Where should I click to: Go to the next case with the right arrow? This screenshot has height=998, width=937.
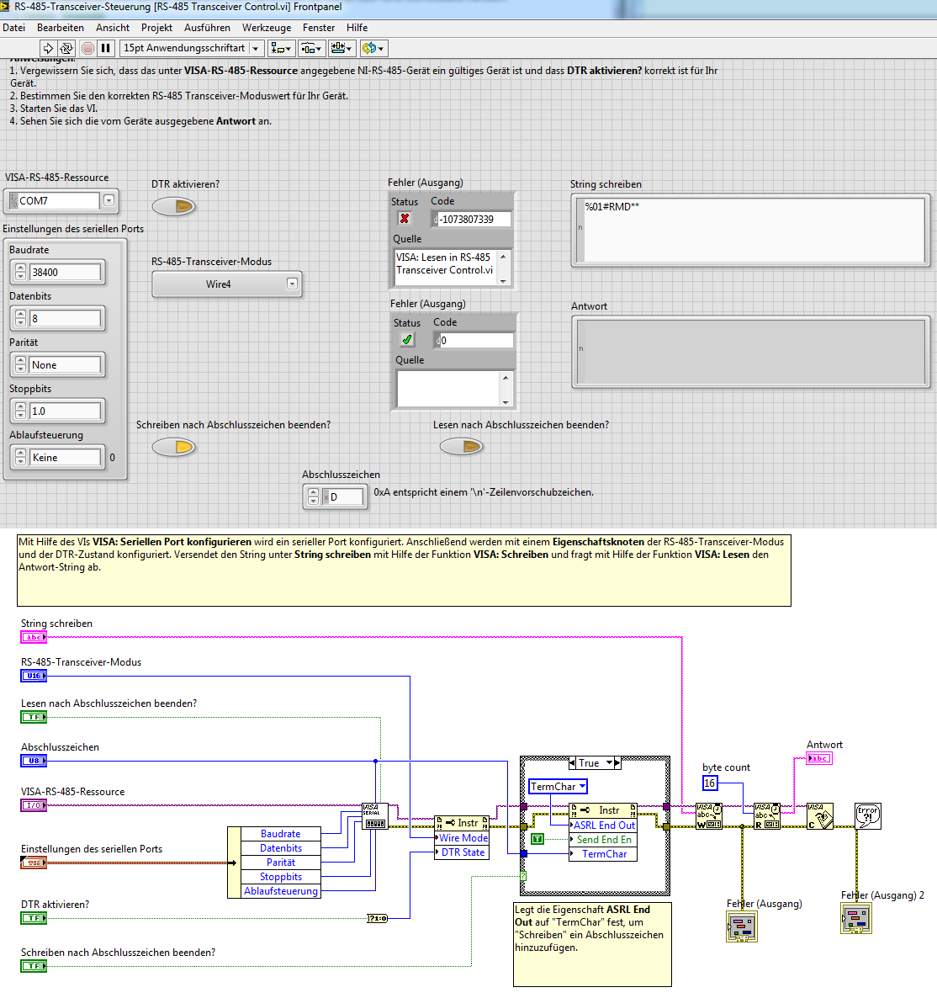(x=617, y=762)
